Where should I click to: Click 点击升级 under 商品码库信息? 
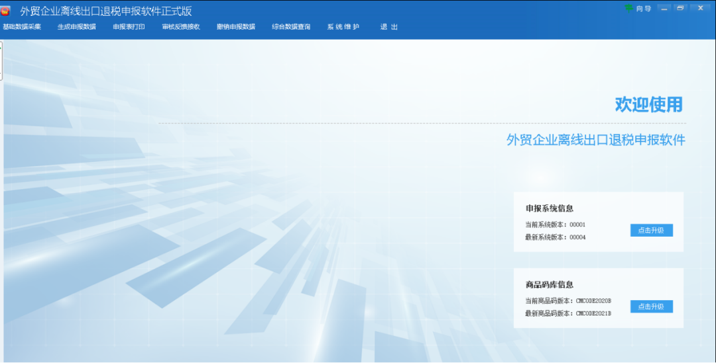tap(651, 307)
